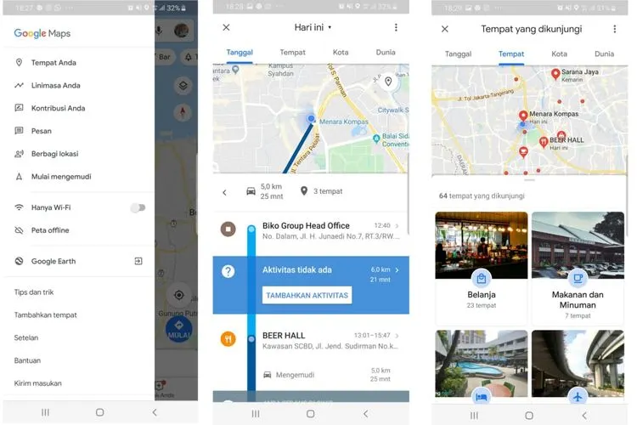
Task: Open Google Earth external link icon
Action: click(138, 261)
